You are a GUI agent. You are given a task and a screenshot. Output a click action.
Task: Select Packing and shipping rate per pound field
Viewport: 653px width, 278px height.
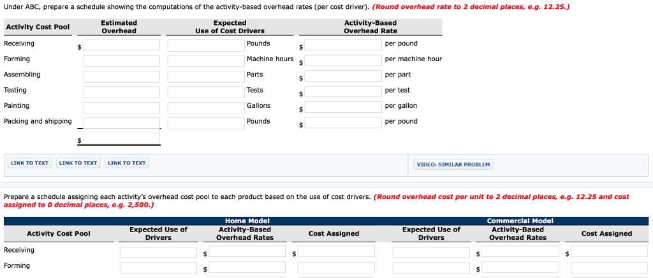point(342,123)
